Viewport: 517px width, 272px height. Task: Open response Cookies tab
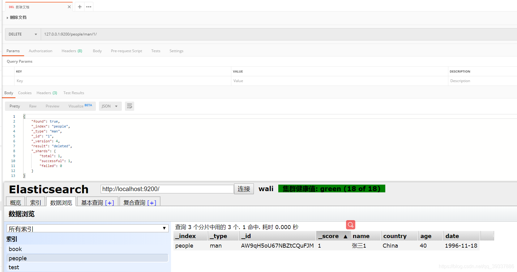point(25,93)
